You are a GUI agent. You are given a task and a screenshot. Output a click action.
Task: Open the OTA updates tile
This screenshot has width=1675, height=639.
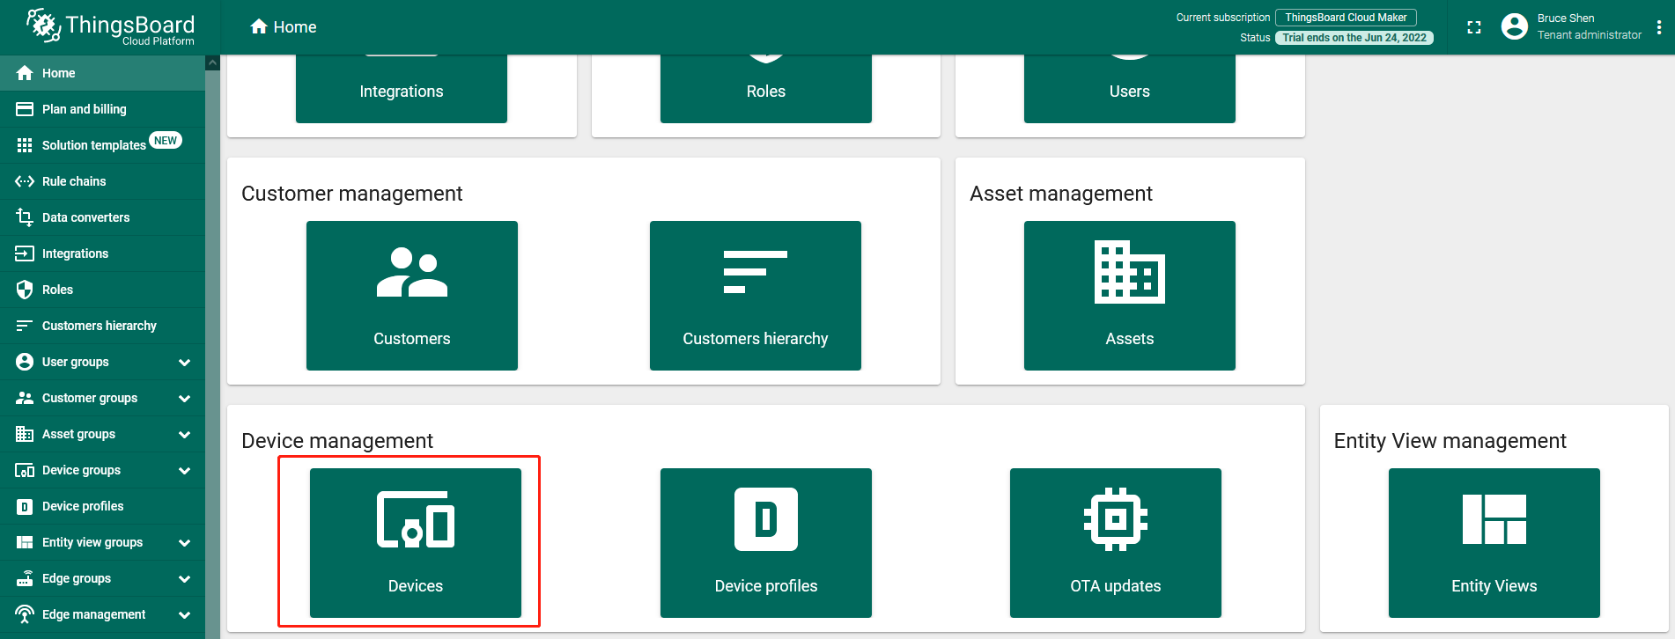(x=1115, y=542)
